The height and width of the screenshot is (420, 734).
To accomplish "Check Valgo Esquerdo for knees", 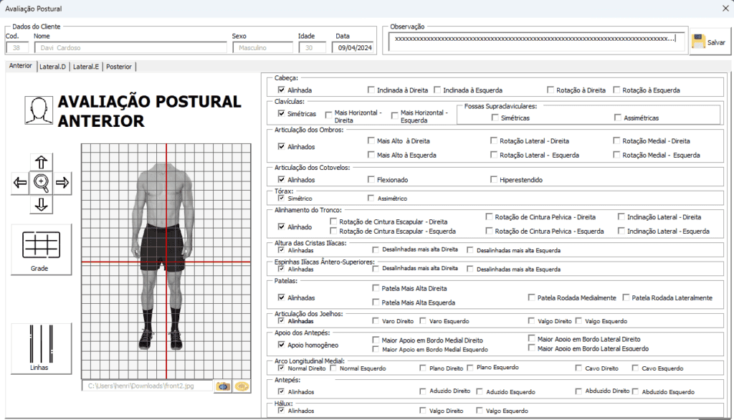I will point(579,321).
